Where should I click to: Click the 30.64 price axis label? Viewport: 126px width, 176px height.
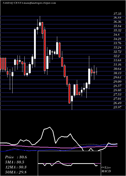(x=117, y=69)
